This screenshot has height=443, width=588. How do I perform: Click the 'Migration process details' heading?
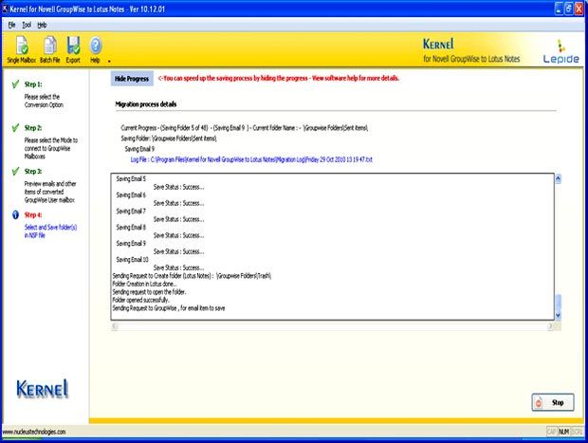[146, 104]
